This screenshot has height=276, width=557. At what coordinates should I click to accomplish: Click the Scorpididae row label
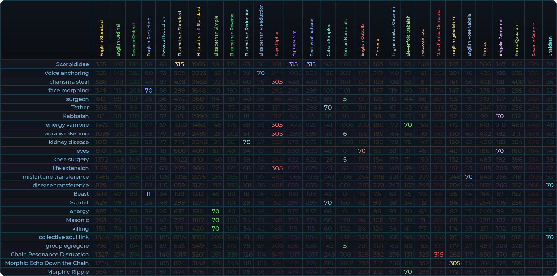[72, 64]
